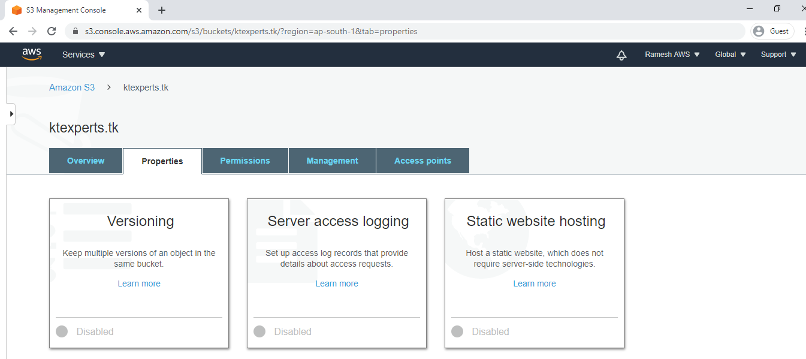Select the Server access logging Disabled circle

259,331
